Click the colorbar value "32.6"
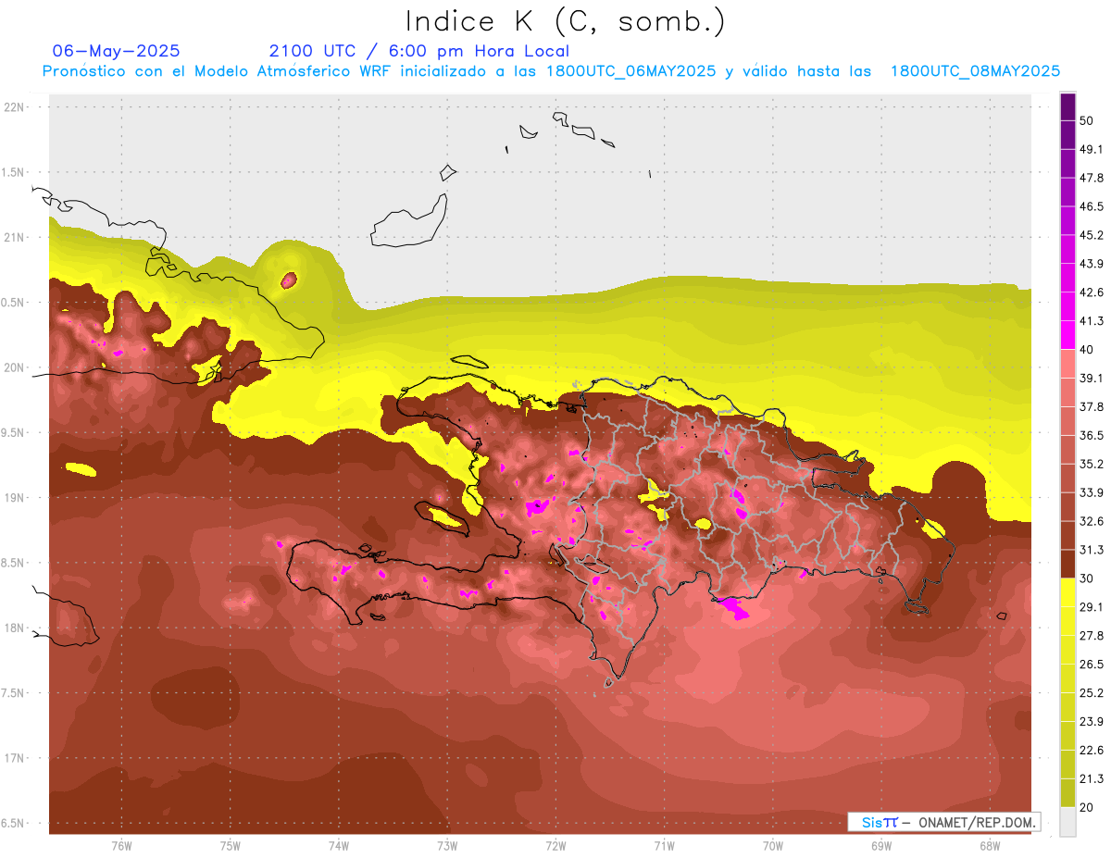 (1091, 521)
